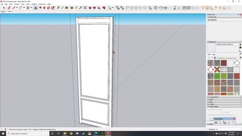Click the Distance measurement input box

[229, 129]
